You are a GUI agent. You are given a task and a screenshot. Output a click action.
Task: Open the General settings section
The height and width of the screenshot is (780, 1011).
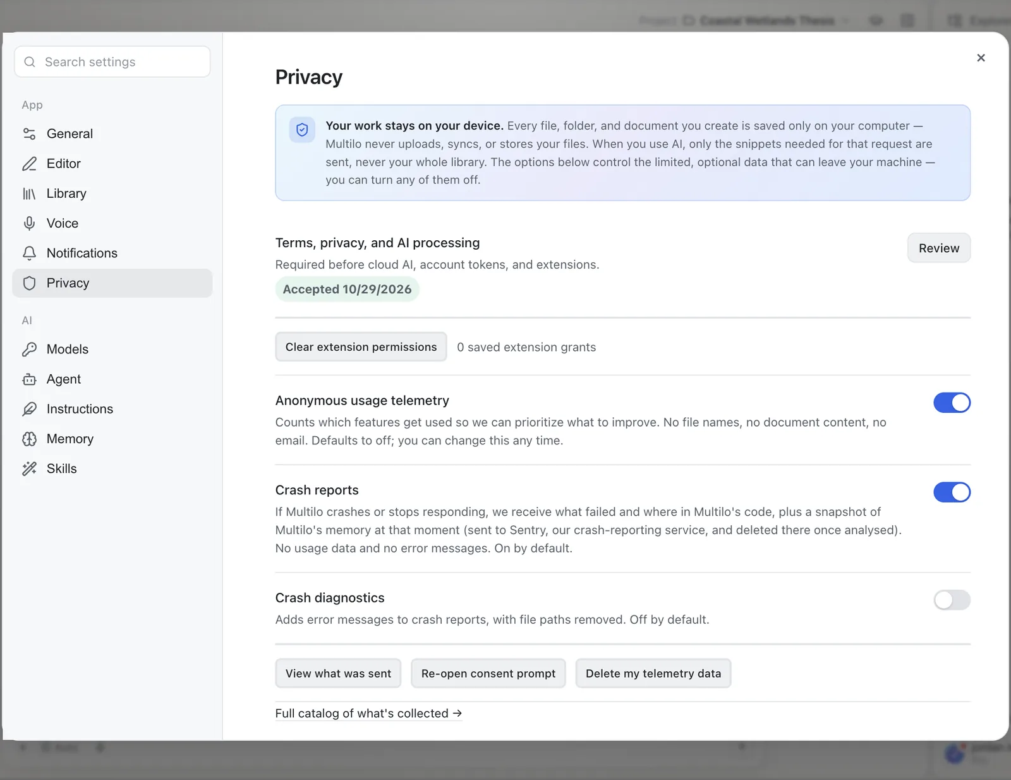112,134
